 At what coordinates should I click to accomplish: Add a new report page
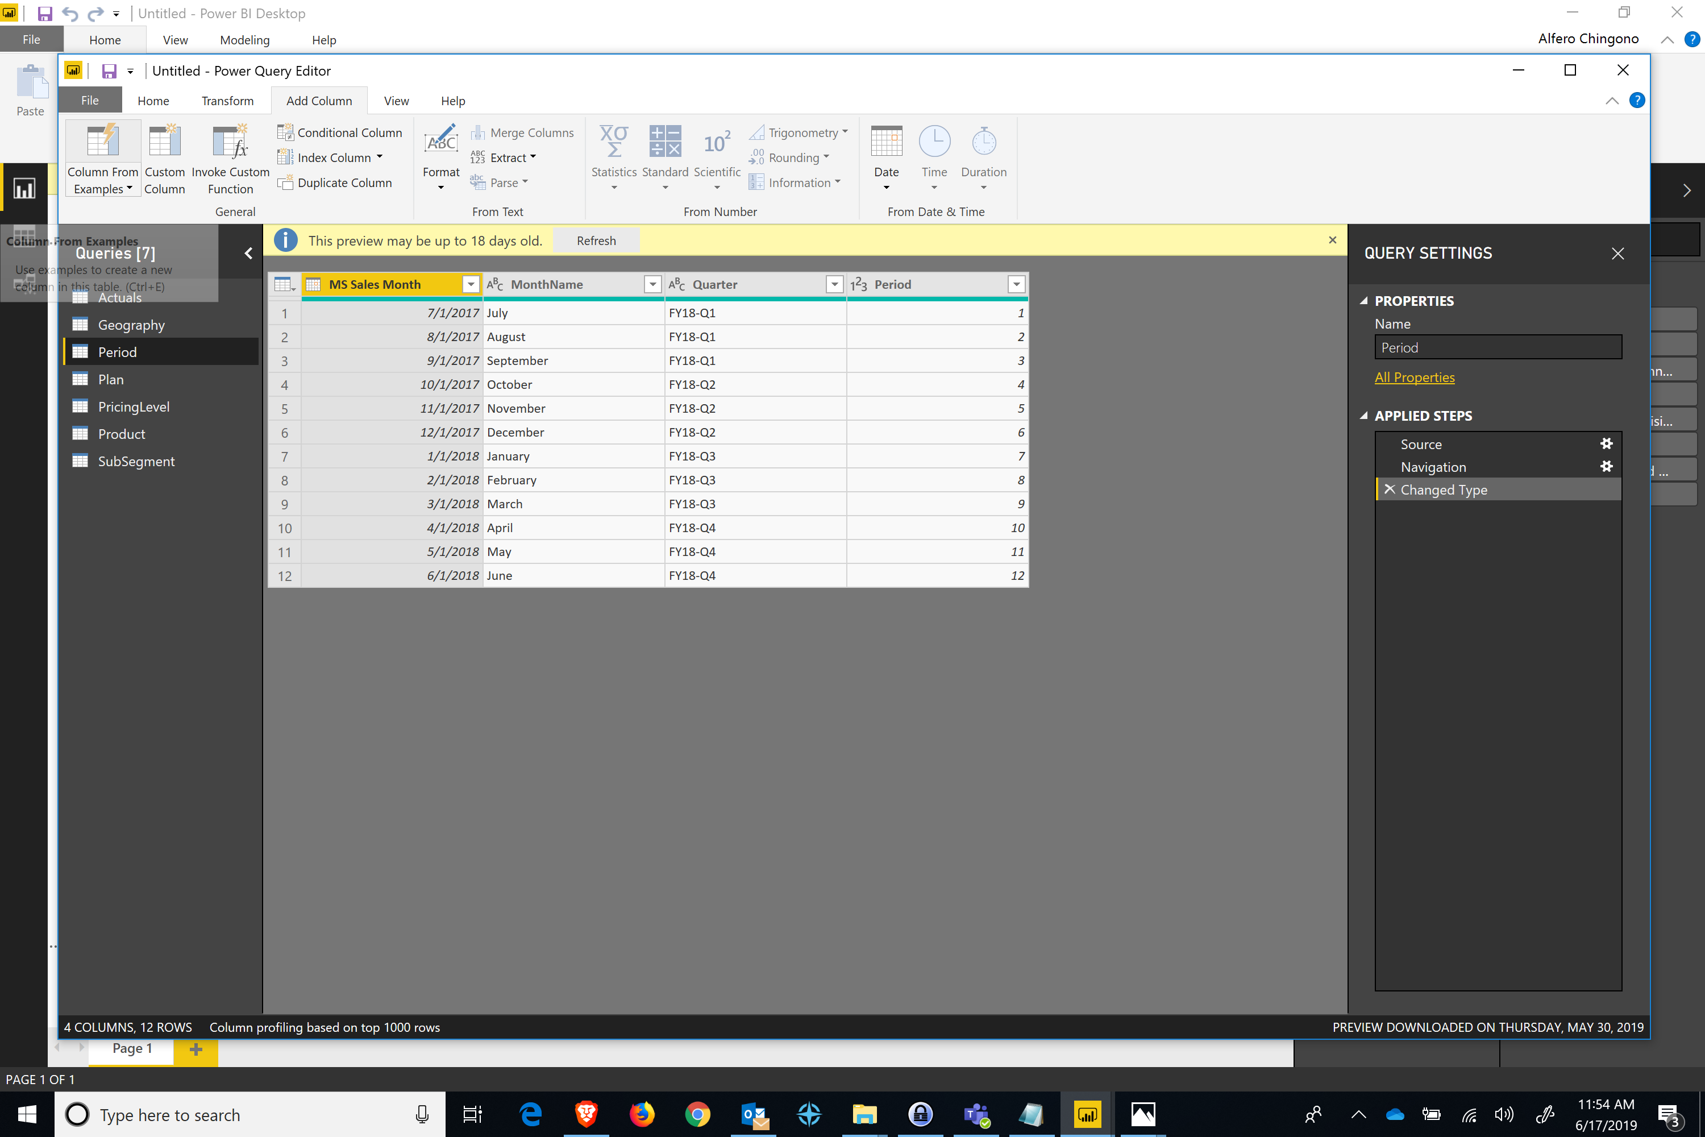196,1049
